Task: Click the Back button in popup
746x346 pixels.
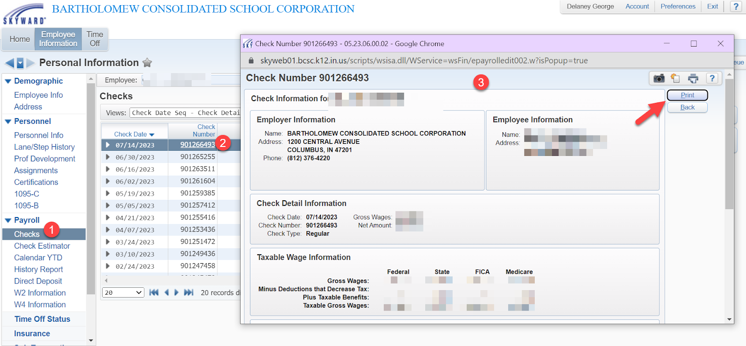Action: click(x=687, y=107)
